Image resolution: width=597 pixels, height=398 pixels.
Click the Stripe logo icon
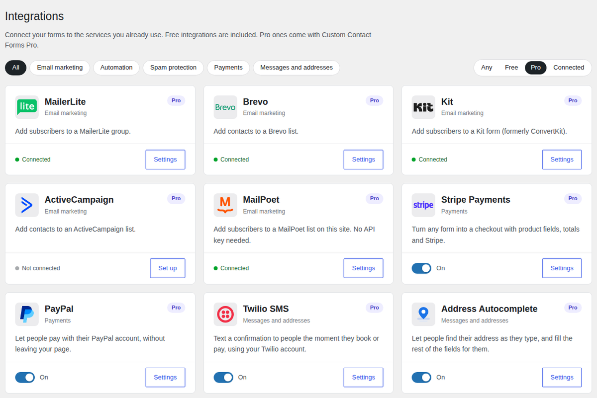point(423,205)
